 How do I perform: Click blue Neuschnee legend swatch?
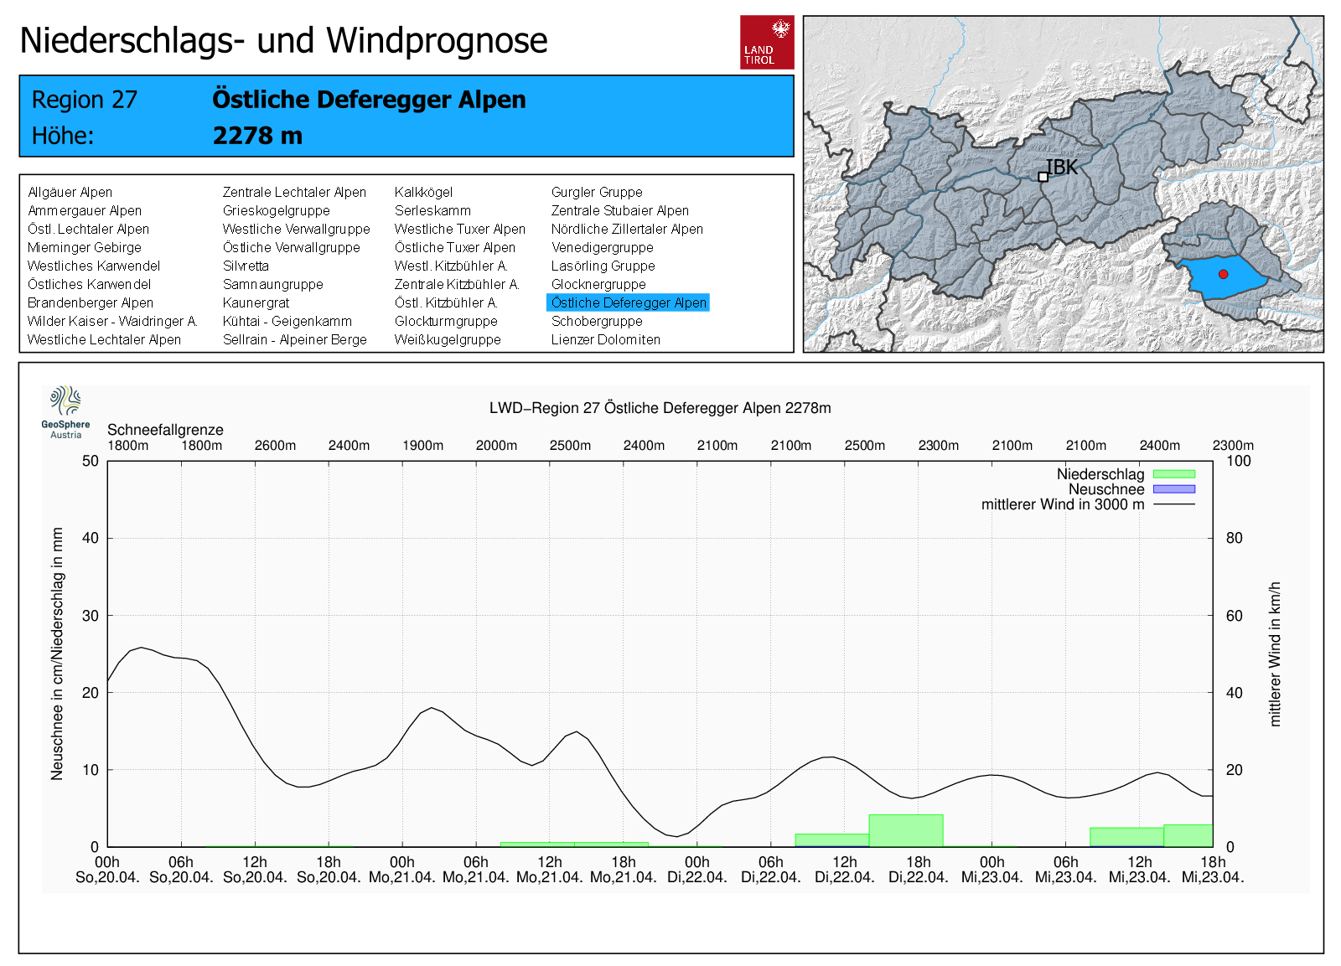[1173, 489]
